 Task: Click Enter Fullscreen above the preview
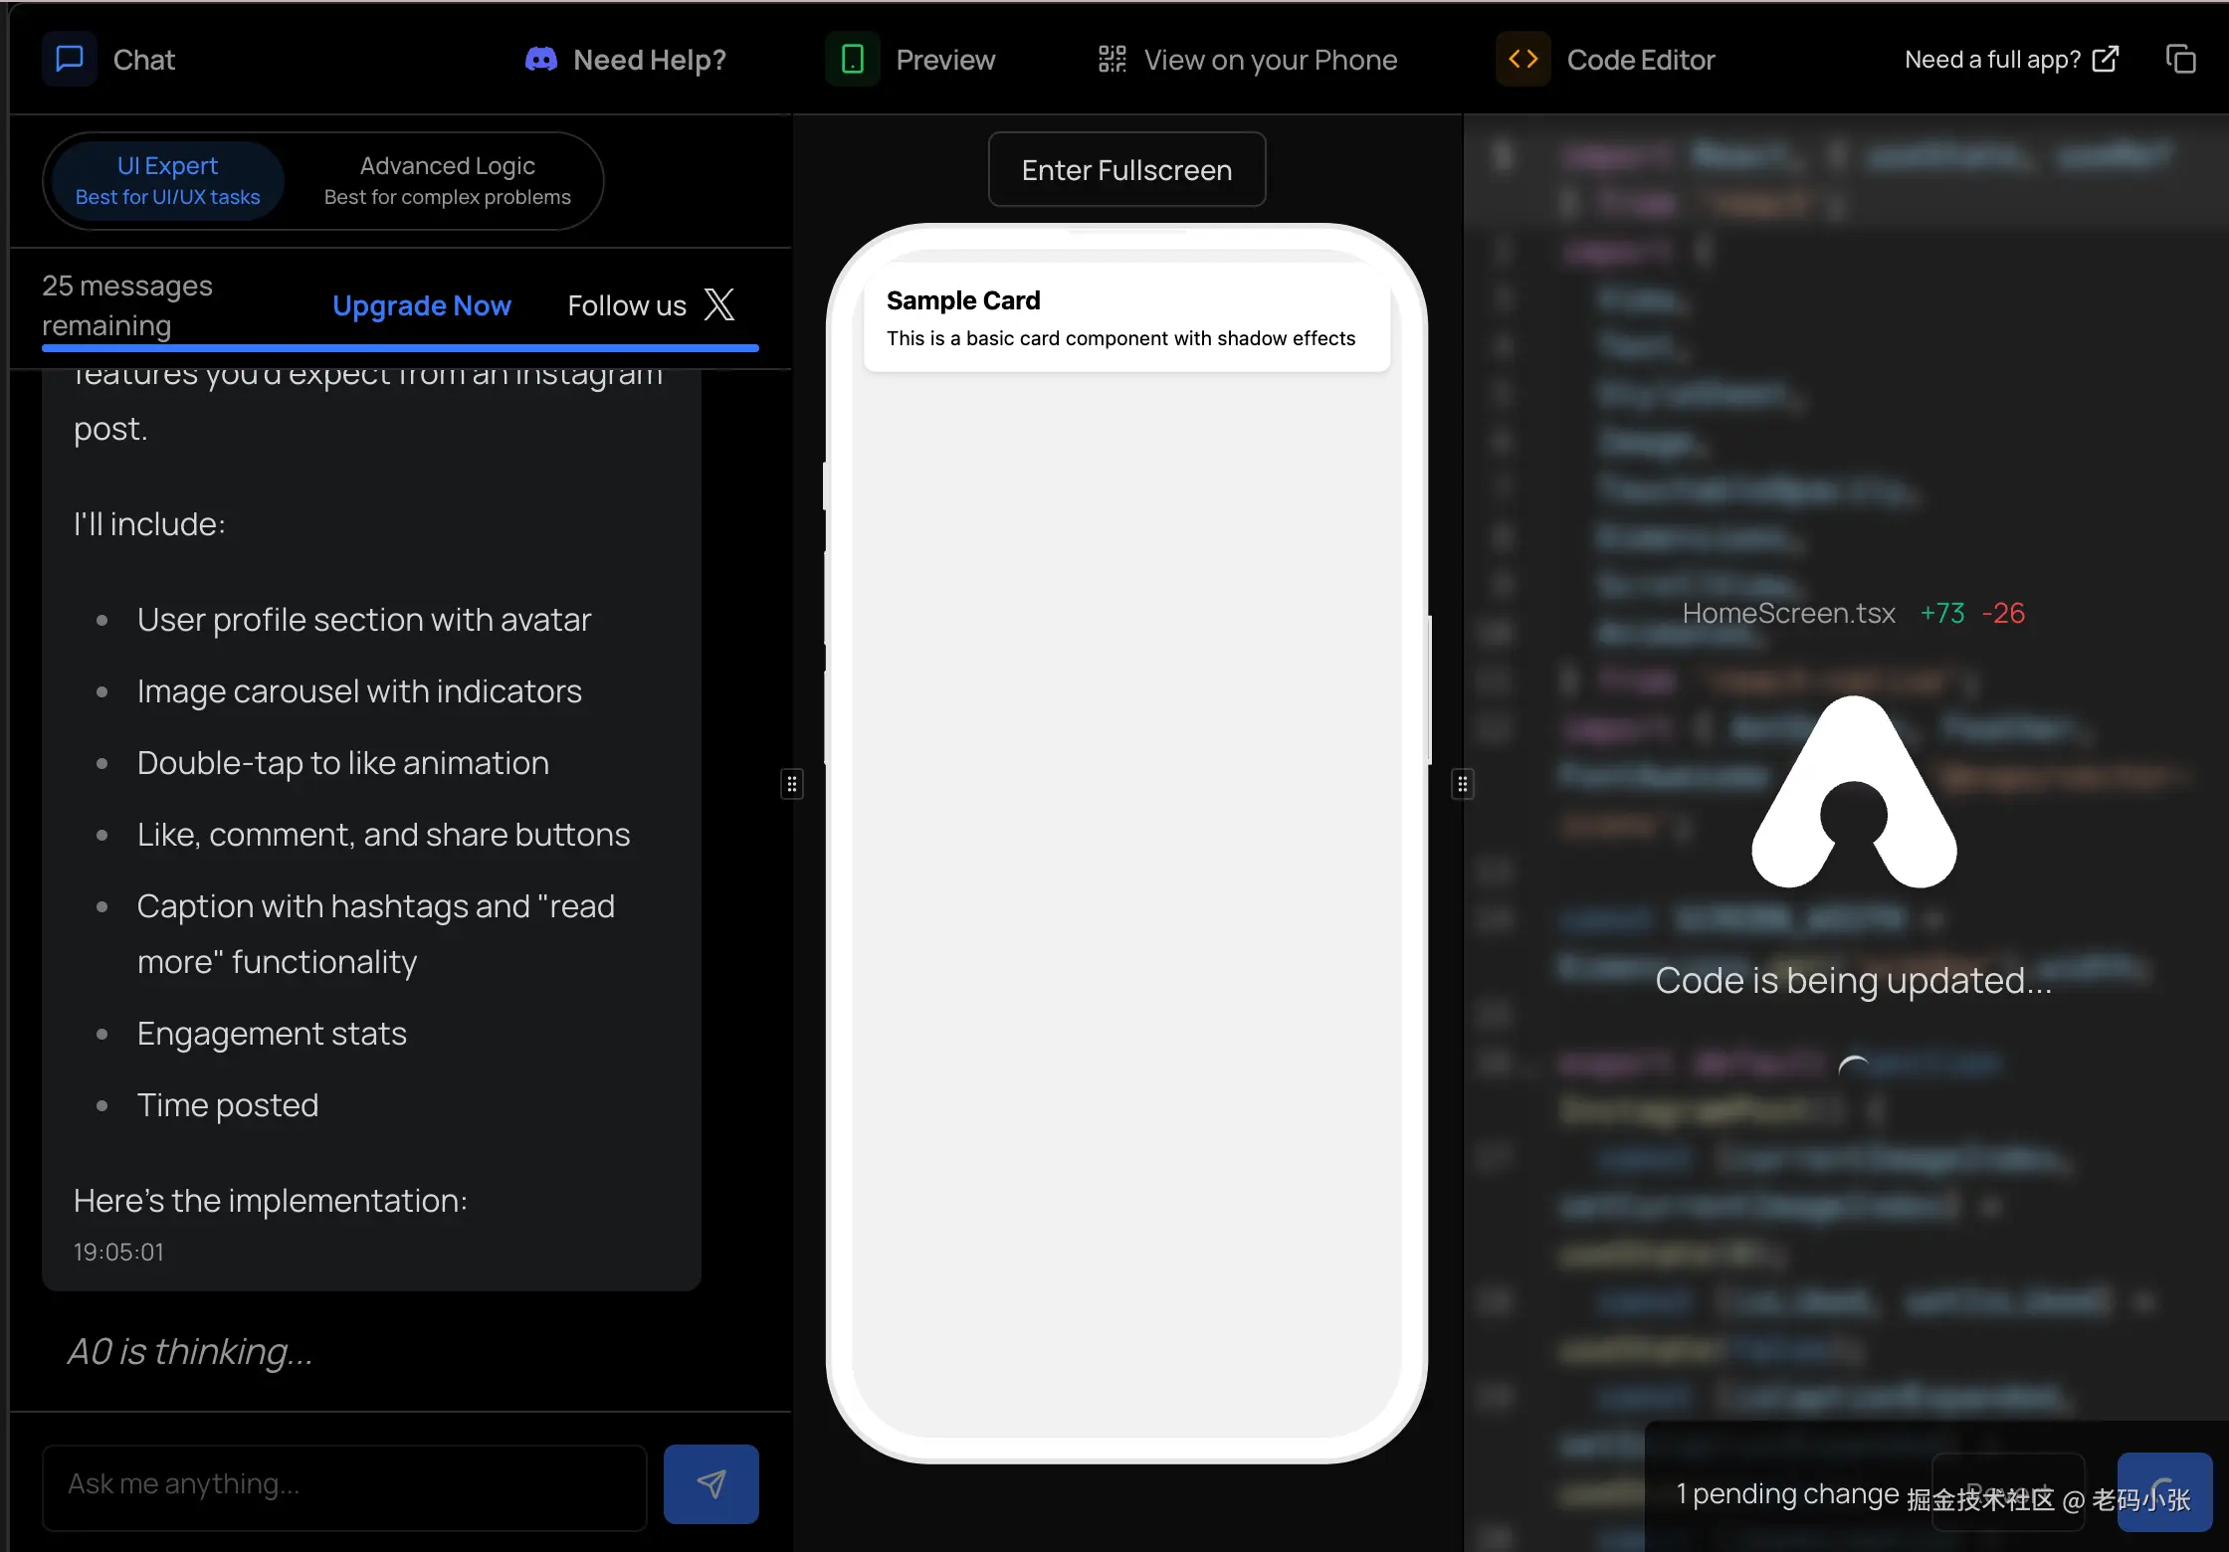coord(1125,169)
